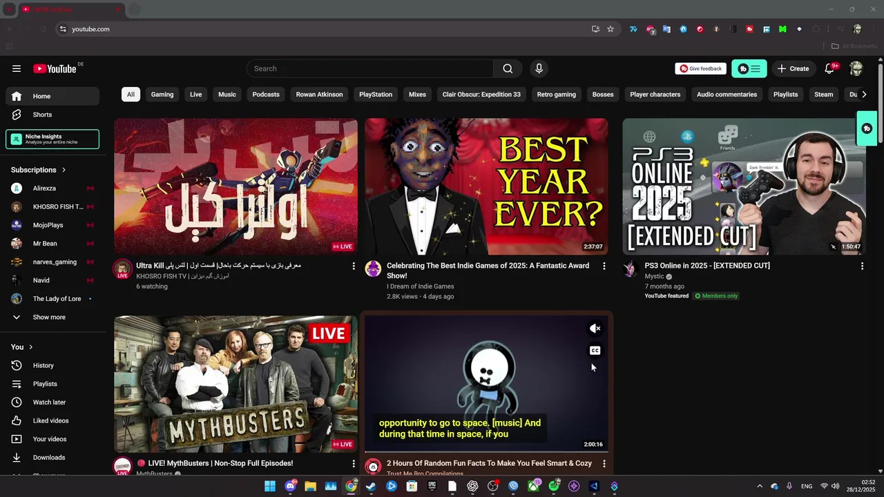Open the I Dream of Indie Games channel
Screen dimensions: 884x497
click(x=420, y=286)
